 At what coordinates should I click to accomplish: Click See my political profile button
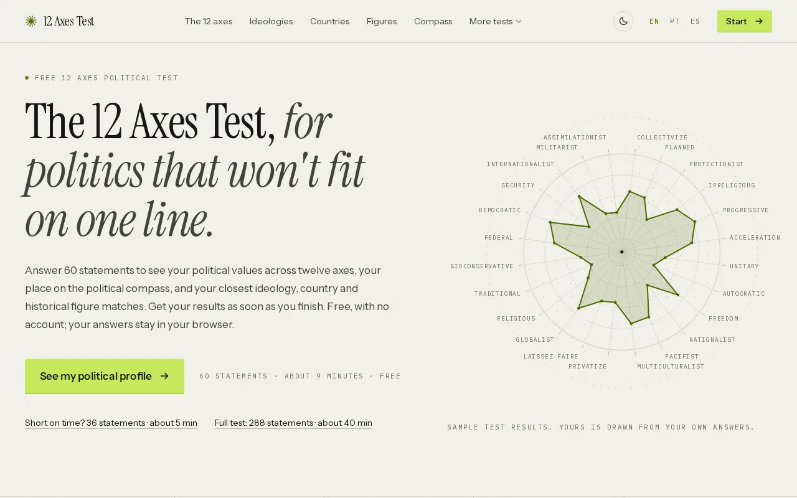point(105,376)
